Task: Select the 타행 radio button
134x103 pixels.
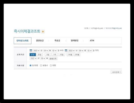Action: coord(51,65)
